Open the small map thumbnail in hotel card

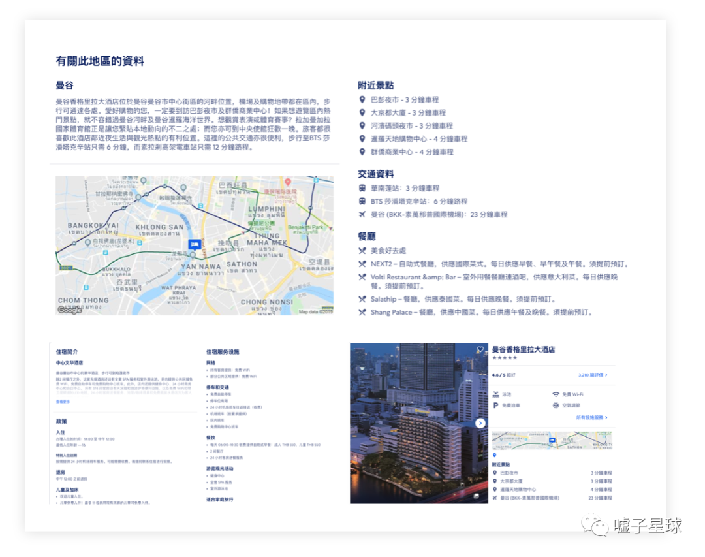click(x=552, y=440)
